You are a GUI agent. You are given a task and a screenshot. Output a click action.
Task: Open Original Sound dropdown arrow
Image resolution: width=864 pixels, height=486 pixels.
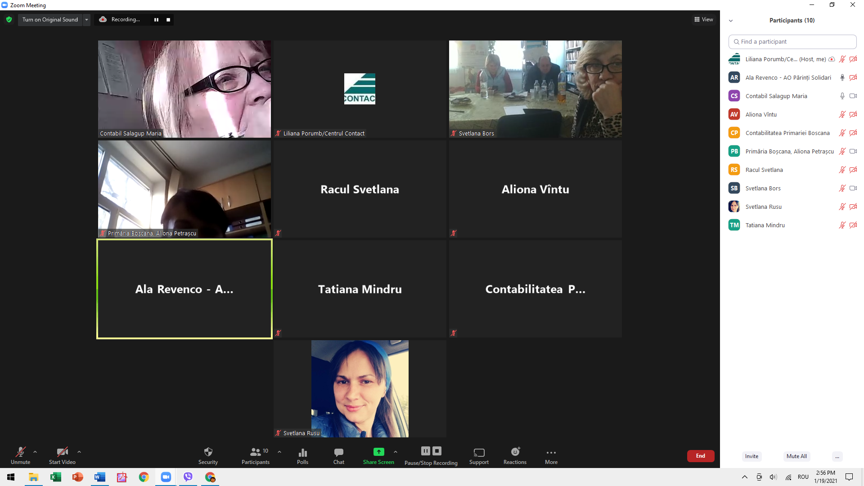click(x=86, y=19)
